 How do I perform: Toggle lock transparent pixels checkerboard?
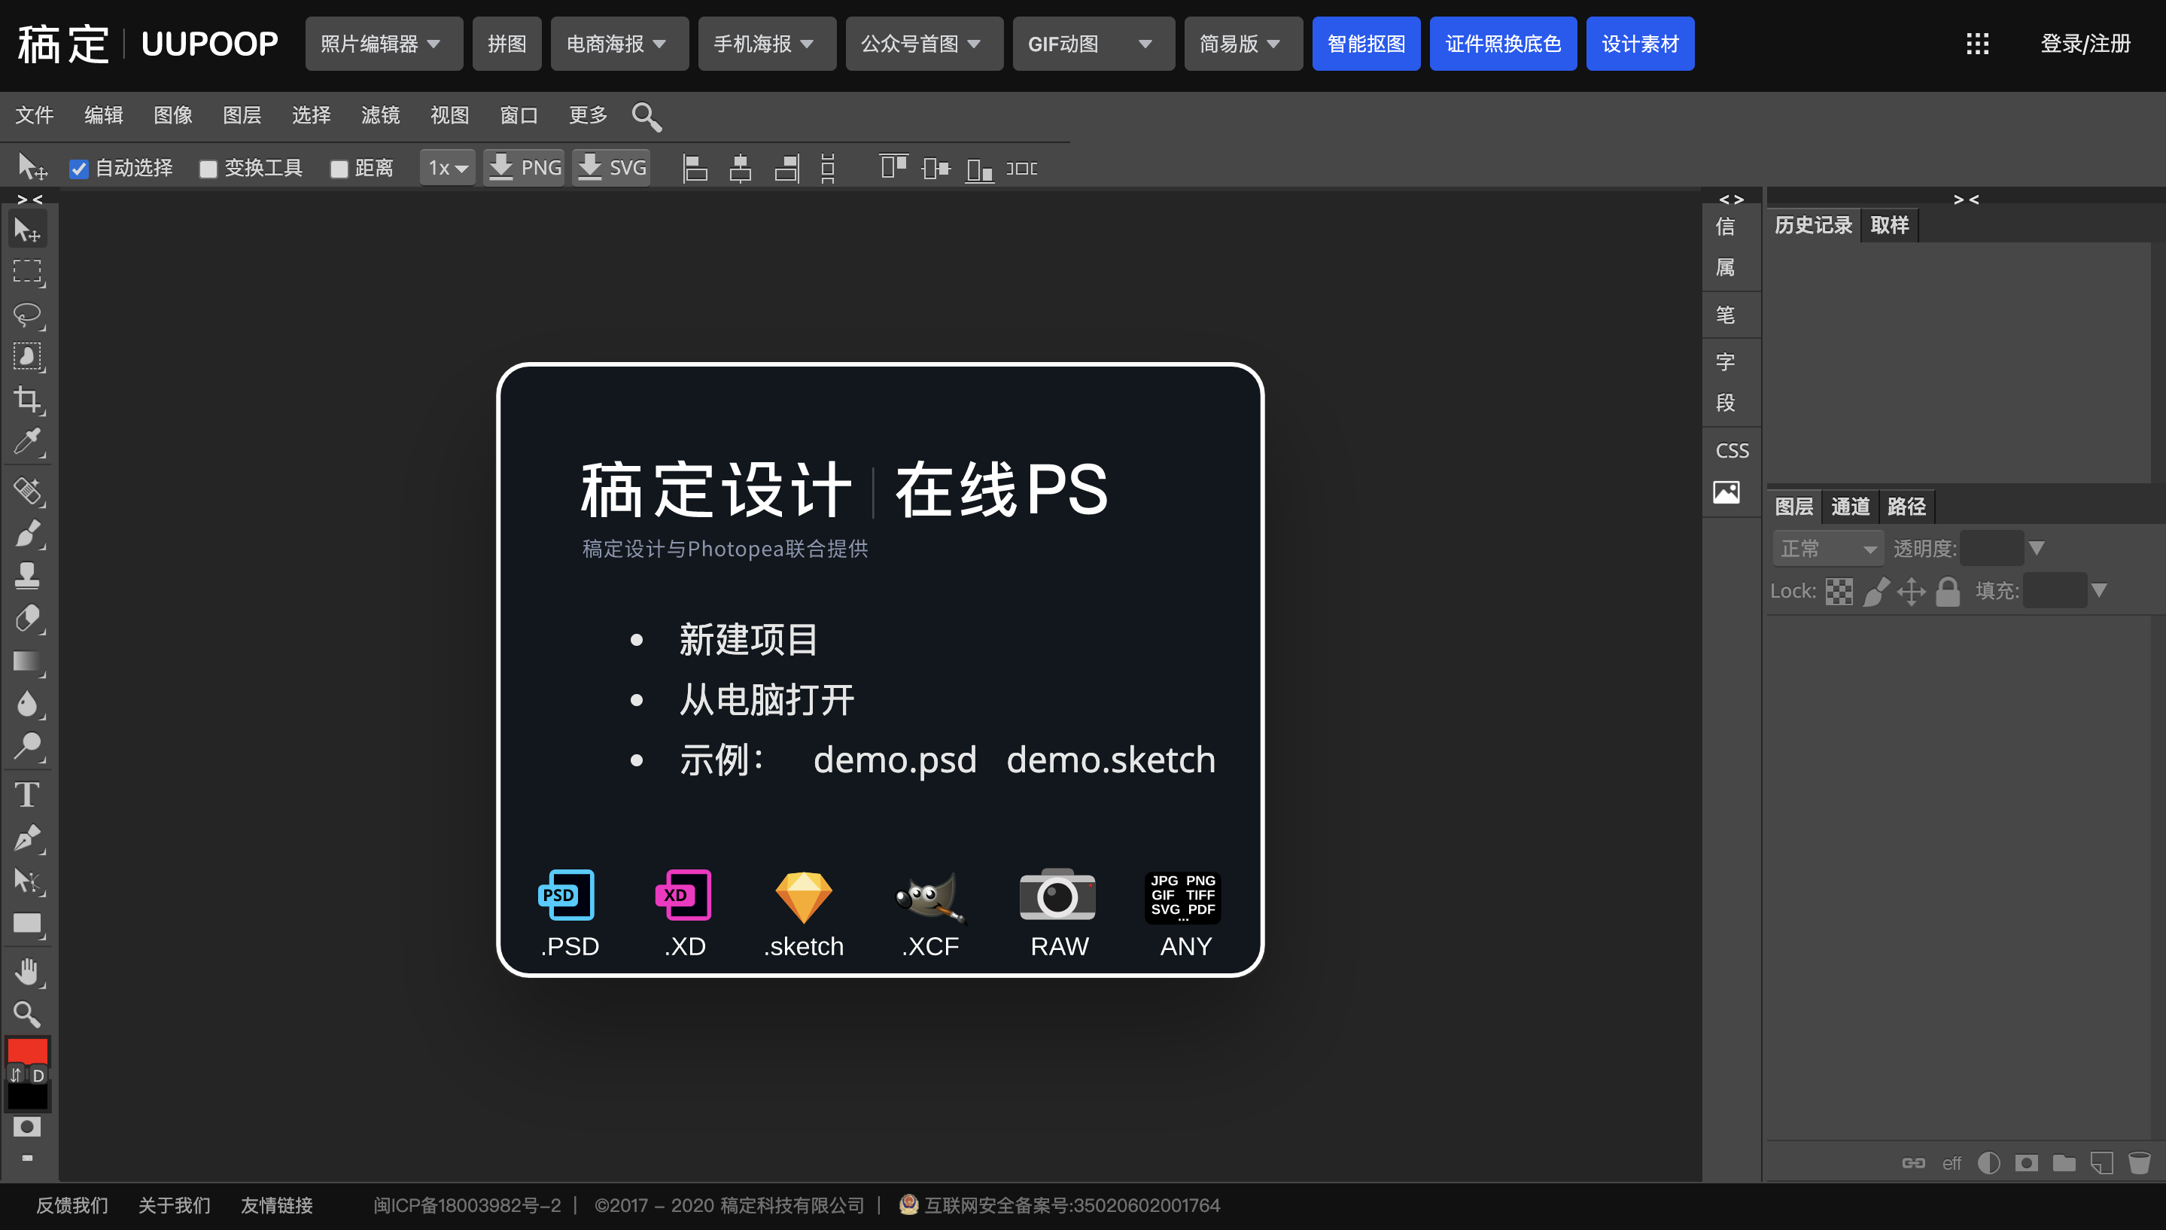(1839, 592)
